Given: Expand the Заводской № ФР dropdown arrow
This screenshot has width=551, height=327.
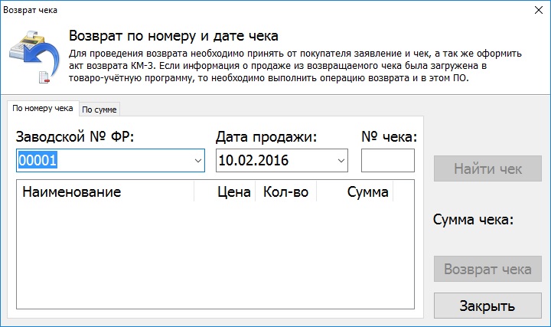Looking at the screenshot, I should pos(198,161).
